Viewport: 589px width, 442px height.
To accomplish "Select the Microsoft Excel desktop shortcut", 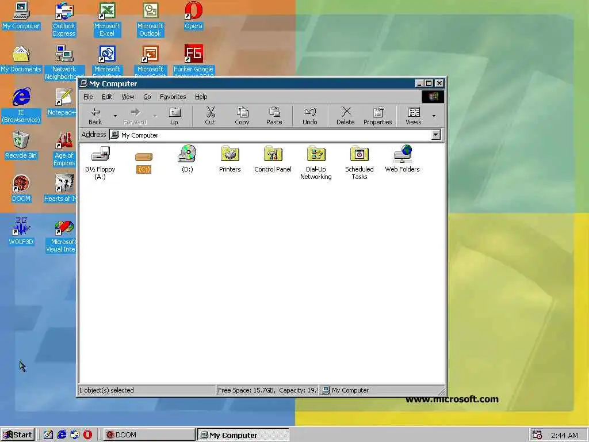I will 107,20.
